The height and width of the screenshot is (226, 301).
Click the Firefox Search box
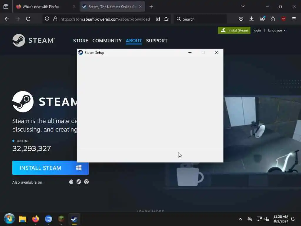tap(200, 19)
